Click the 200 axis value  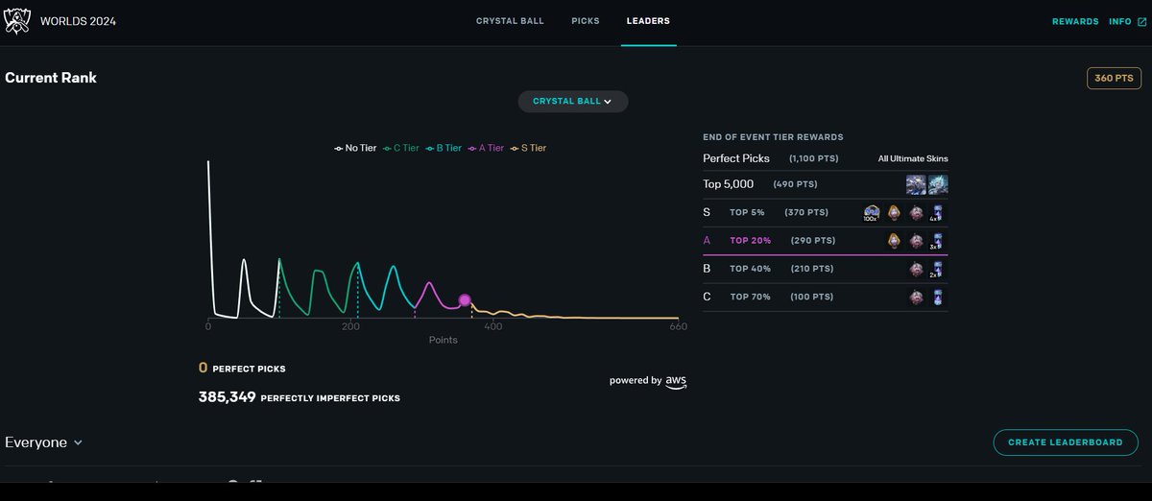(x=350, y=327)
